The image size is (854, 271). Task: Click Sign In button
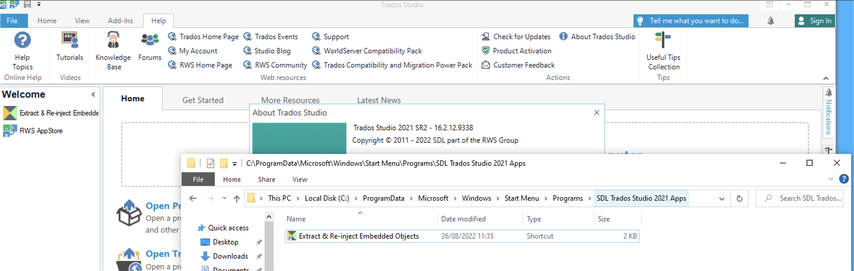click(x=815, y=21)
